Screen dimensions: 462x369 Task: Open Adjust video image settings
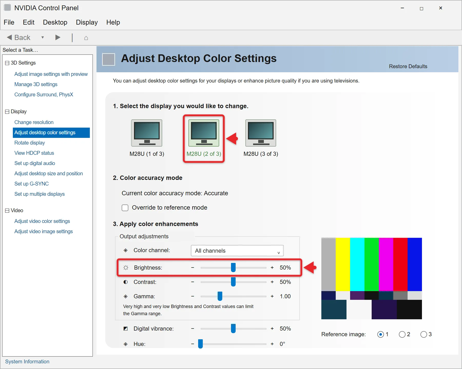[44, 231]
